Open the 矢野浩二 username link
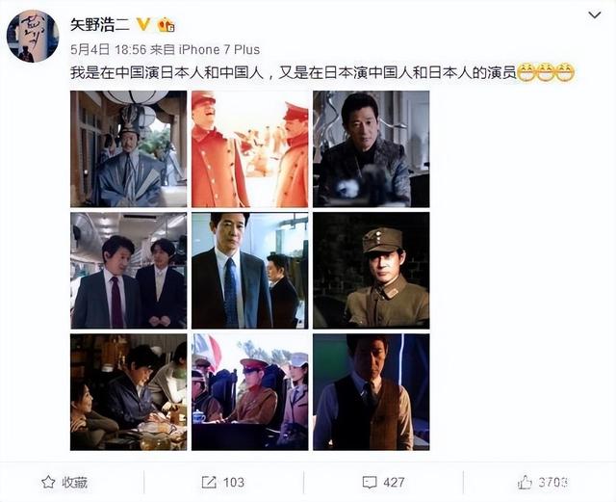Image resolution: width=616 pixels, height=502 pixels. click(x=100, y=25)
